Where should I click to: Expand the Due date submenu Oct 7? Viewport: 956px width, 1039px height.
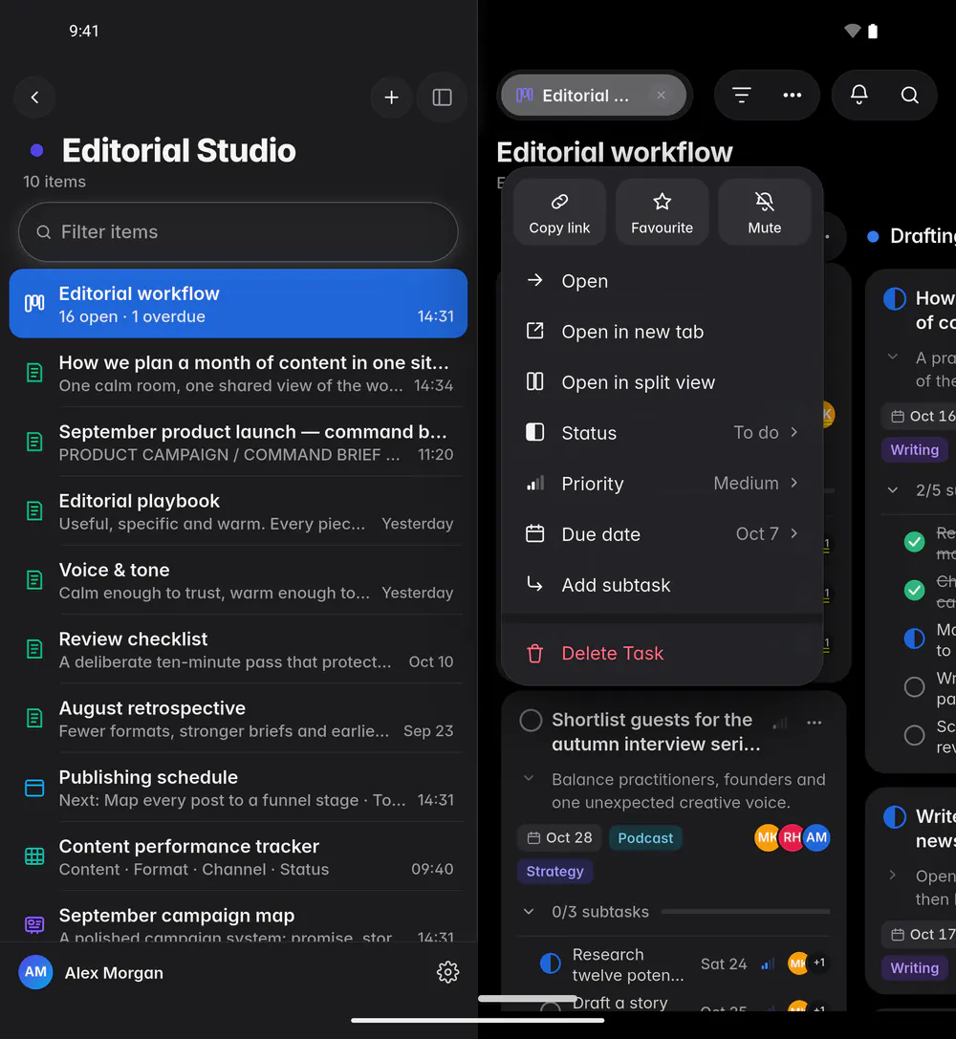point(662,534)
